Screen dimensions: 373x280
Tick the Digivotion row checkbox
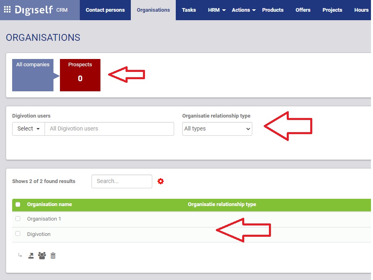pyautogui.click(x=18, y=234)
